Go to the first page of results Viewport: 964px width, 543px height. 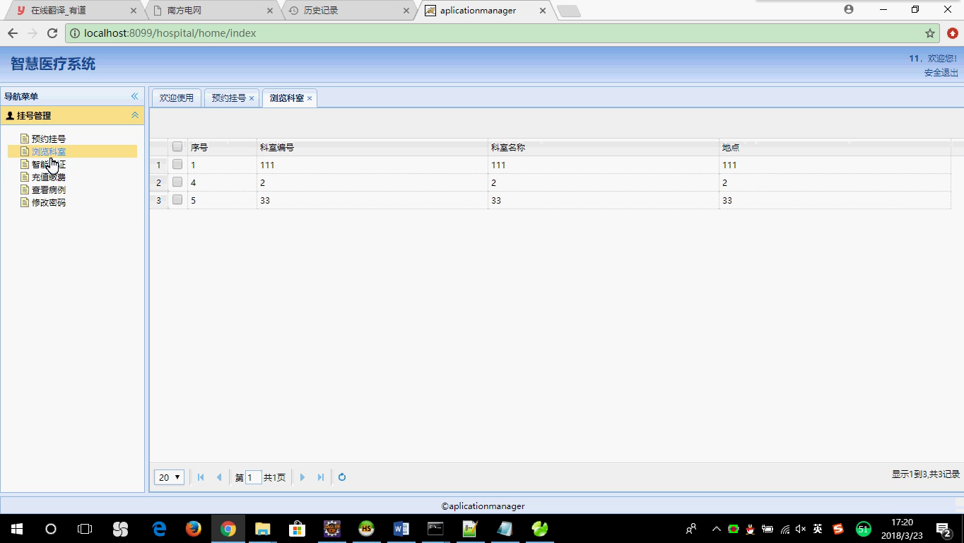(x=201, y=477)
